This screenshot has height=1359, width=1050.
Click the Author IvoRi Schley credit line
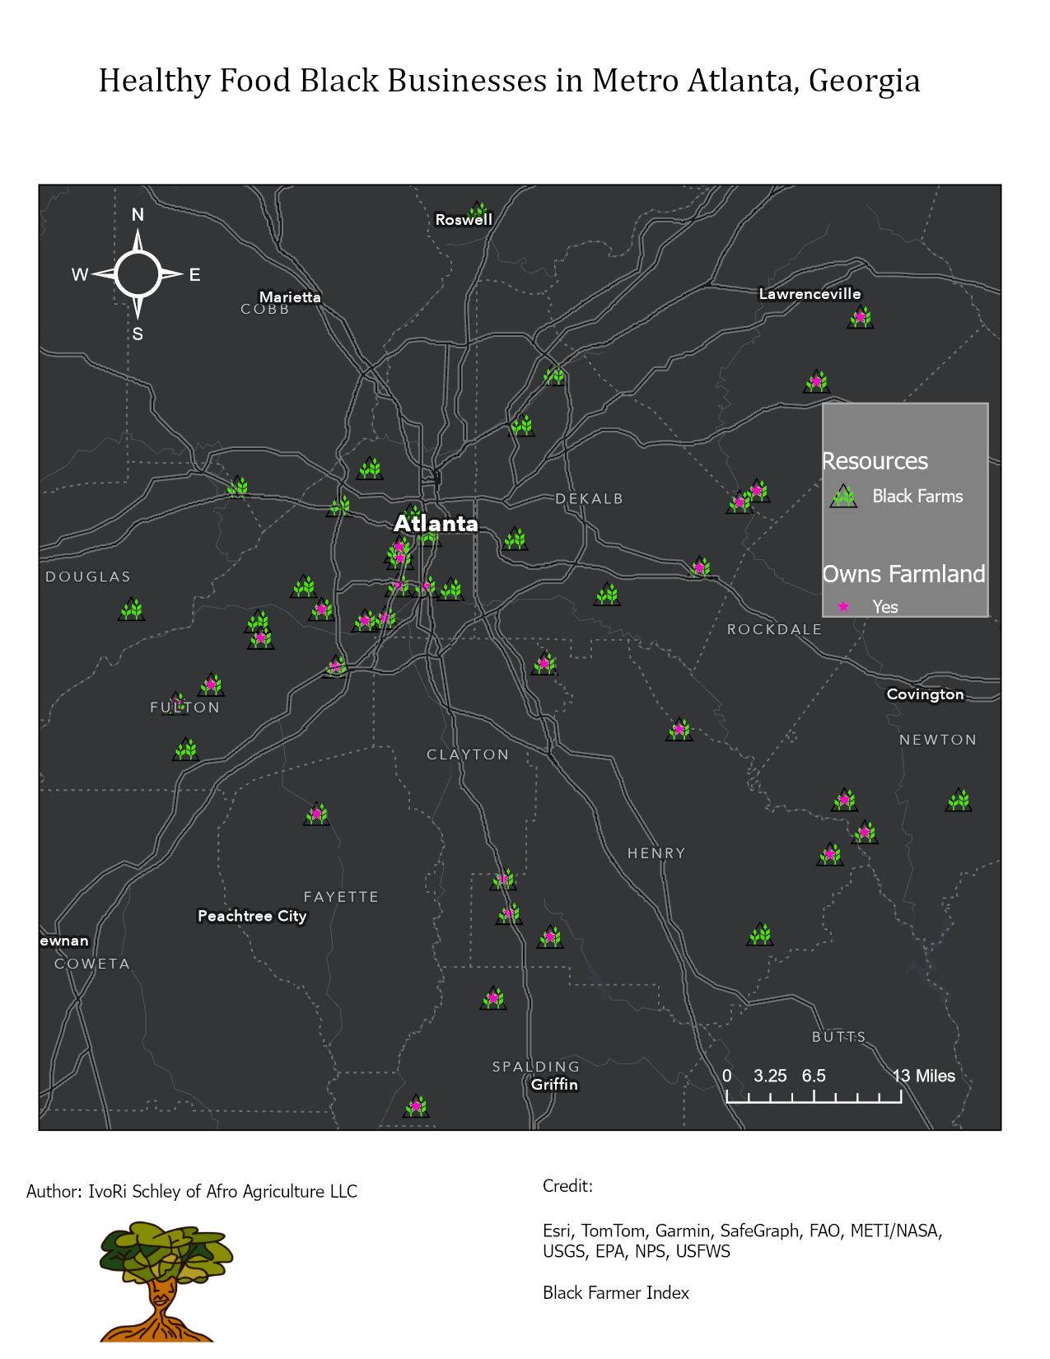(192, 1192)
